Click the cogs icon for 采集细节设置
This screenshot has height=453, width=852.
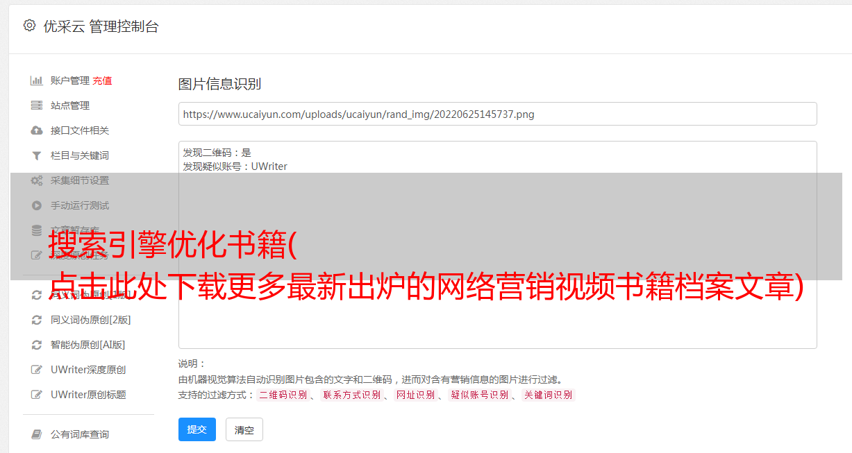[x=37, y=180]
